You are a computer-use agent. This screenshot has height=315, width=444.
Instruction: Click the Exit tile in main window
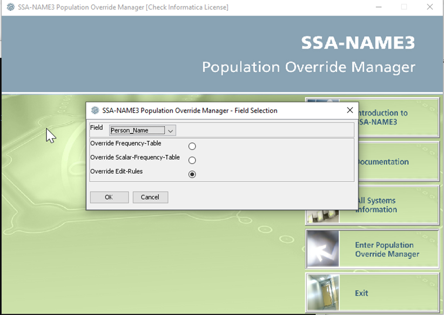(x=372, y=293)
